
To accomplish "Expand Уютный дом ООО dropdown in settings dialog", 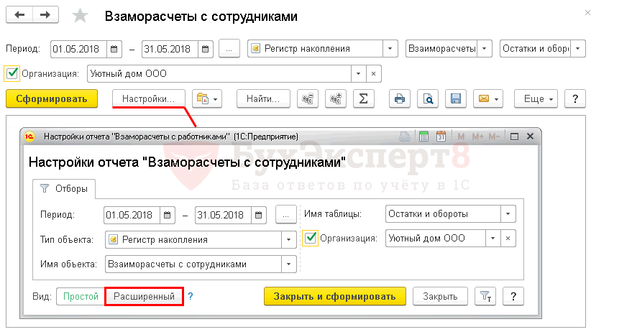I will (x=493, y=238).
